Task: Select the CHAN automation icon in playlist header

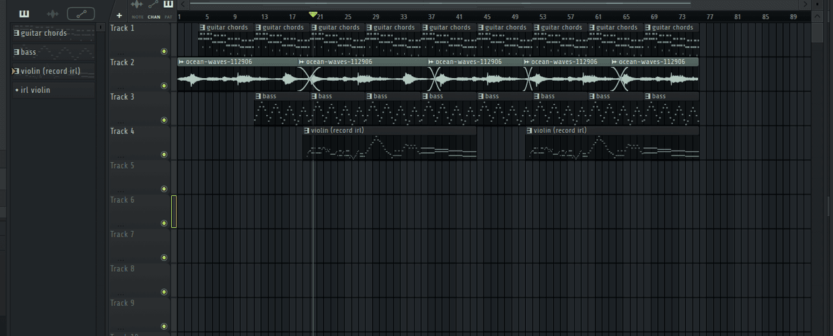Action: pyautogui.click(x=154, y=5)
